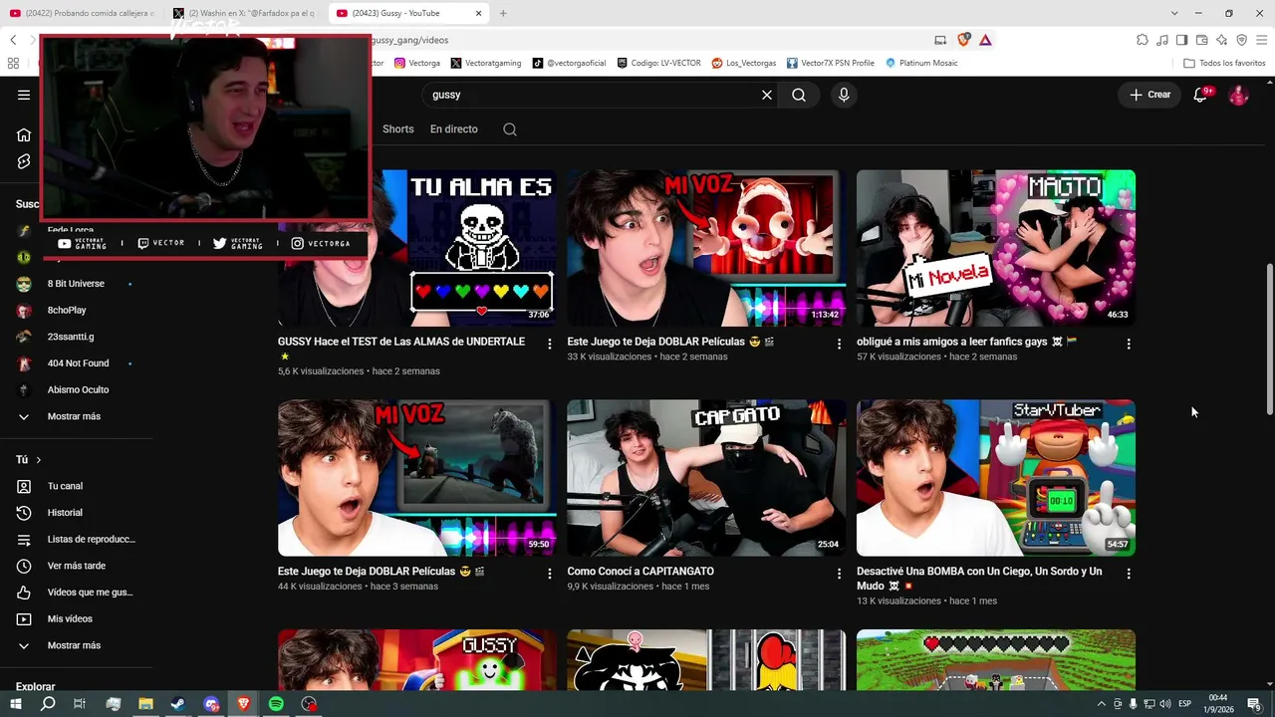
Task: Open Spotify from the taskbar
Action: pyautogui.click(x=276, y=704)
